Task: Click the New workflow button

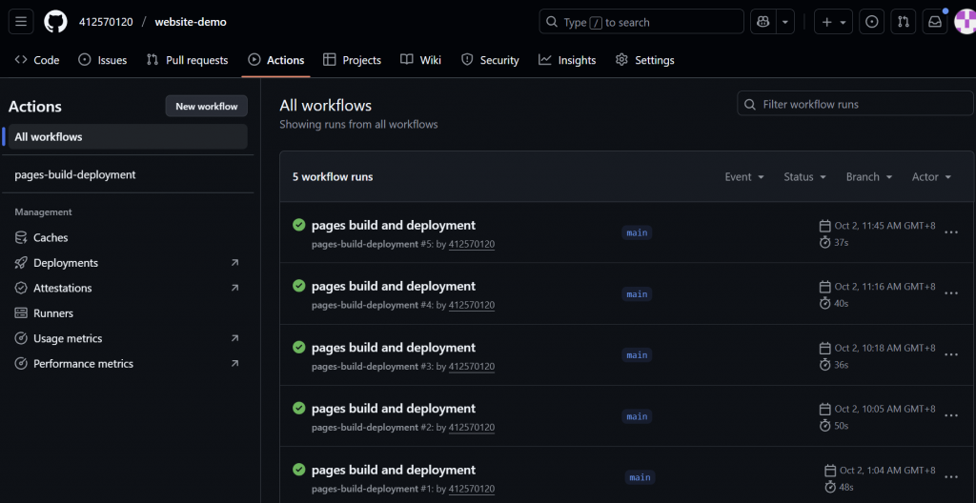Action: [x=207, y=106]
